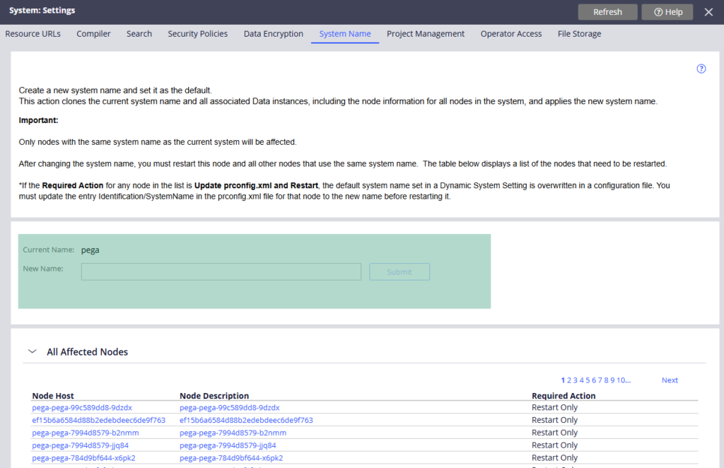Switch to the Compiler tab
Screen dimensions: 724x468
coord(94,34)
